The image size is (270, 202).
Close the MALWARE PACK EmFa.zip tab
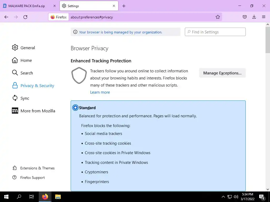(x=54, y=6)
